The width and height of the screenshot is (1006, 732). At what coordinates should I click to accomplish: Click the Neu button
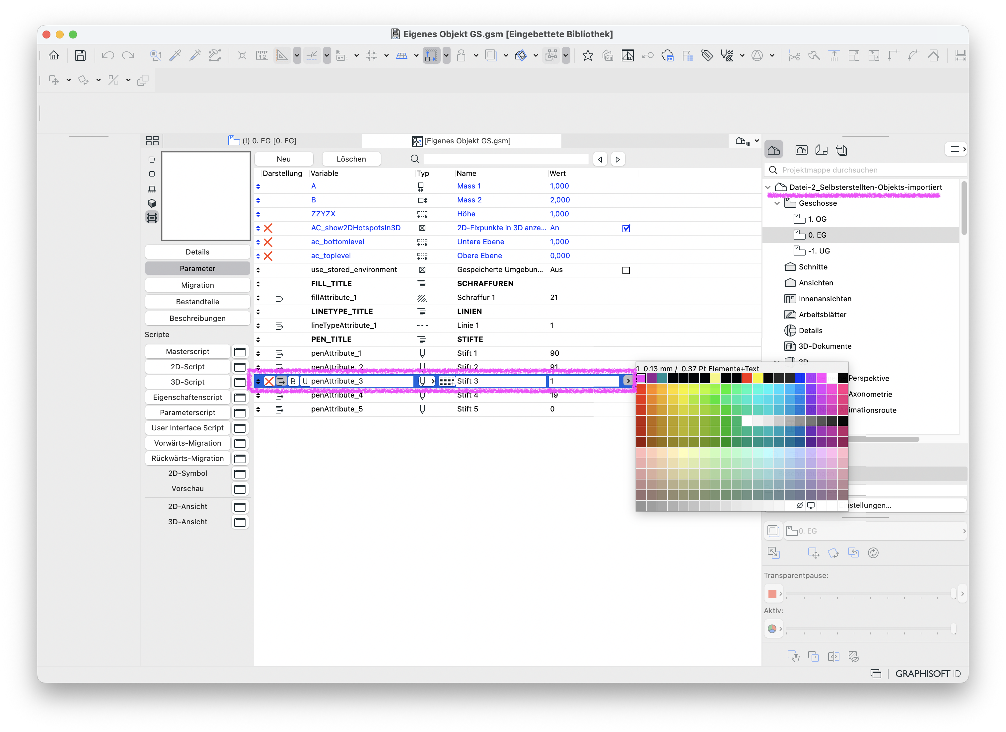284,159
